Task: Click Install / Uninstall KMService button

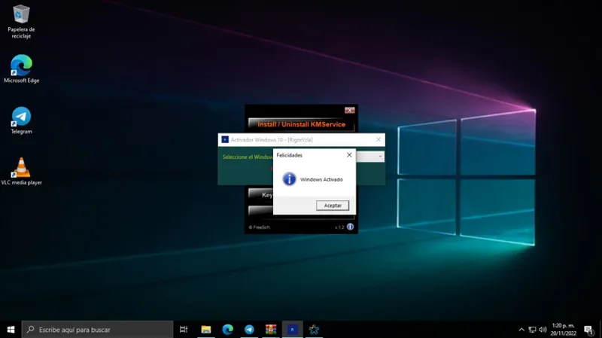Action: point(301,124)
